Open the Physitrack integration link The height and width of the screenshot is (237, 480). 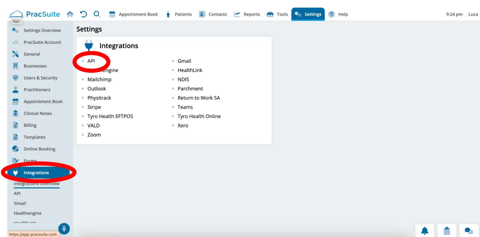tap(99, 98)
